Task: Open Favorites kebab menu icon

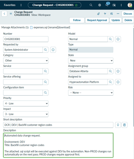Action: pos(21,5)
